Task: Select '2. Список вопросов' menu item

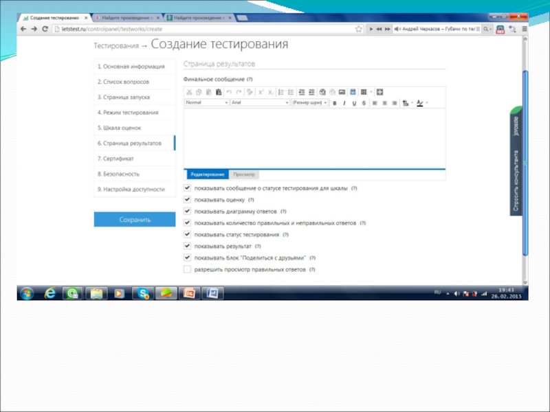Action: click(135, 82)
